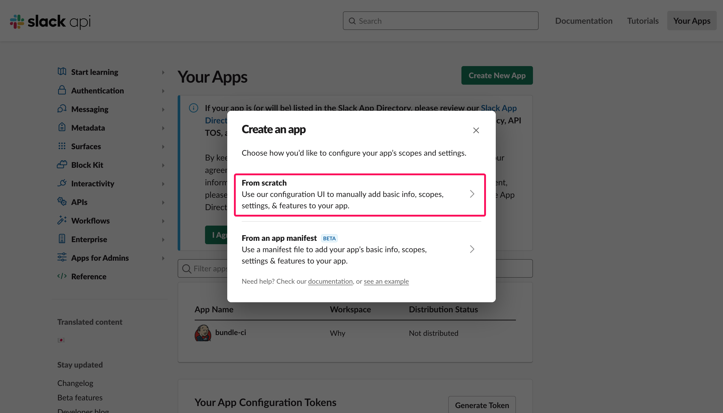This screenshot has height=413, width=723.
Task: Click the Start learning book icon
Action: (x=62, y=72)
